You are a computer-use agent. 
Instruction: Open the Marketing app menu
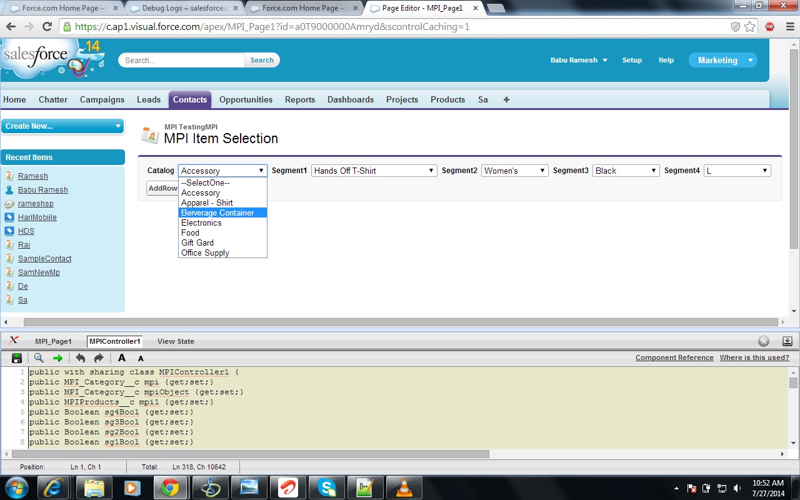click(722, 60)
